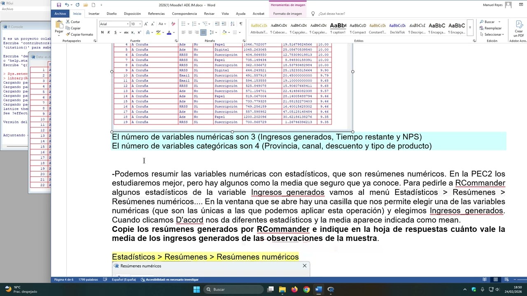Click Copiar in the clipboard group
Screen dimensions: 527x296
(73, 28)
